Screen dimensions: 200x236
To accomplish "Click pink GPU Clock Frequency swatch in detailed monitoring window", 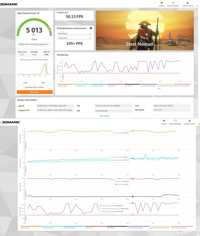I will point(182,226).
